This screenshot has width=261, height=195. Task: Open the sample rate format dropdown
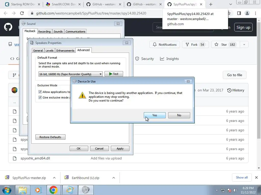click(x=71, y=74)
